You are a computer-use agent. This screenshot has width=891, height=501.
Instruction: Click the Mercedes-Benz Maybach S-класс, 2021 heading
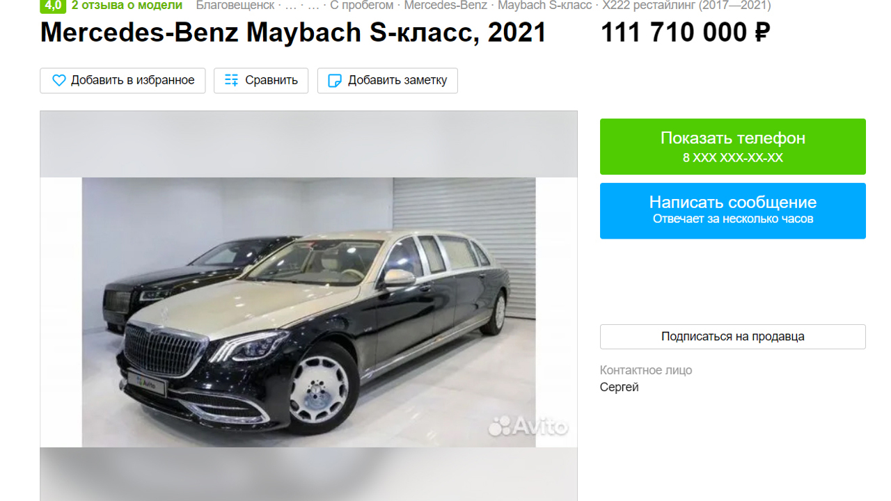coord(293,33)
